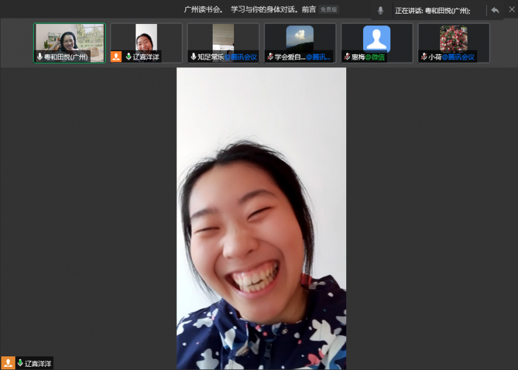The width and height of the screenshot is (518, 370).
Task: Click the muted mic icon on the 学会爱自 thumbnail
Action: point(270,57)
